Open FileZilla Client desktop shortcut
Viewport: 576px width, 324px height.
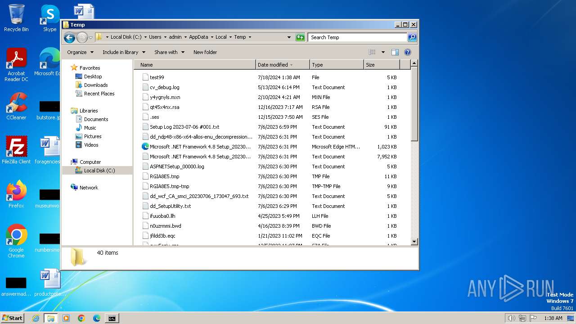point(16,150)
